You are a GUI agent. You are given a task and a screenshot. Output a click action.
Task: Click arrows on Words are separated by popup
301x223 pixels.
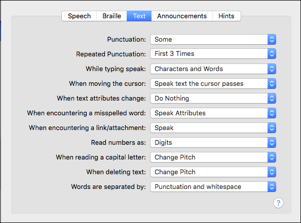click(x=272, y=186)
